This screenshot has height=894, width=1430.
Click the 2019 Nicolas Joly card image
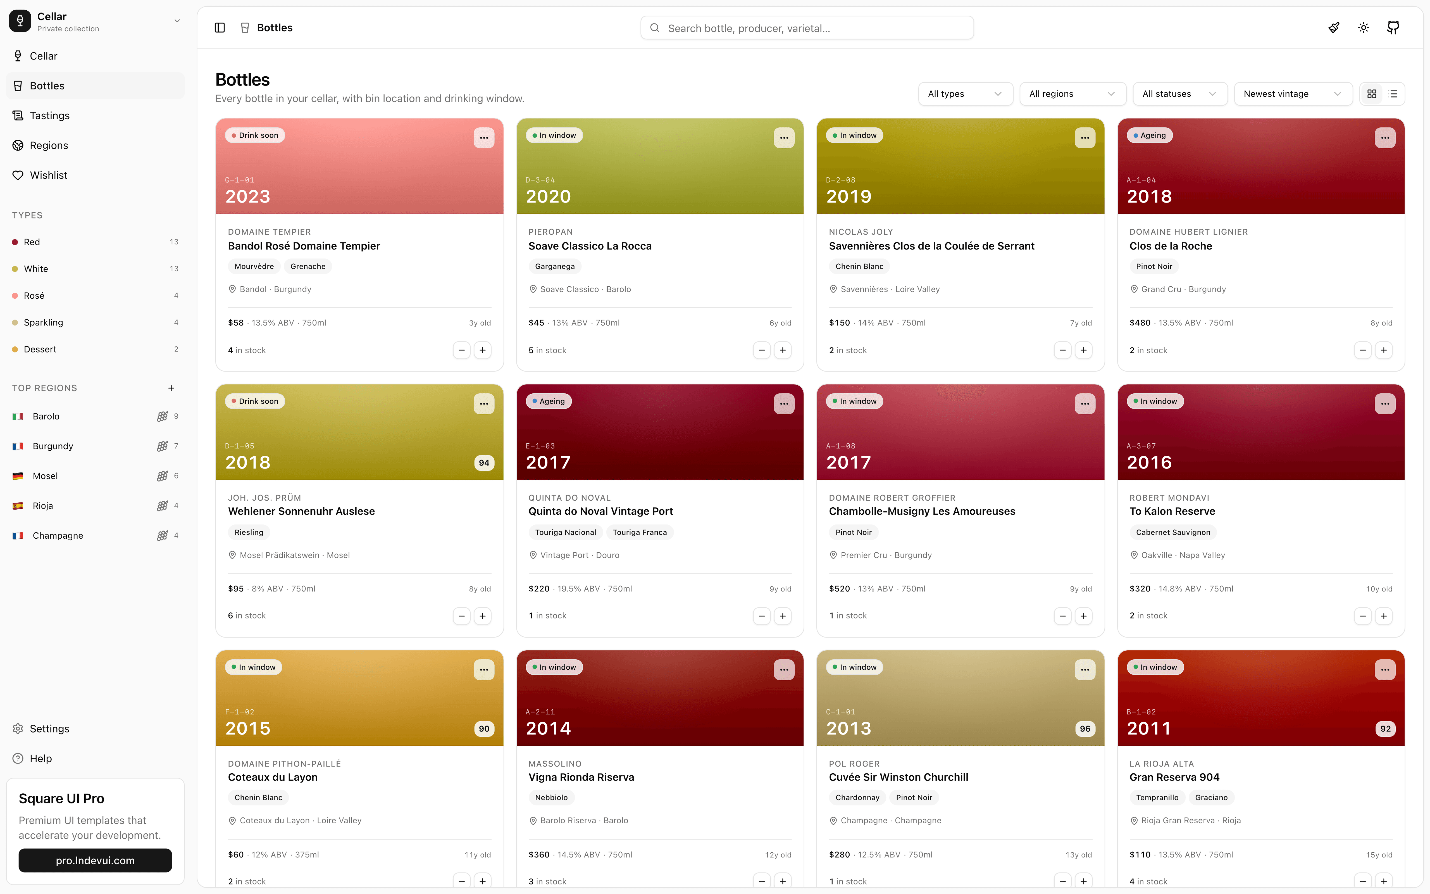coord(960,166)
